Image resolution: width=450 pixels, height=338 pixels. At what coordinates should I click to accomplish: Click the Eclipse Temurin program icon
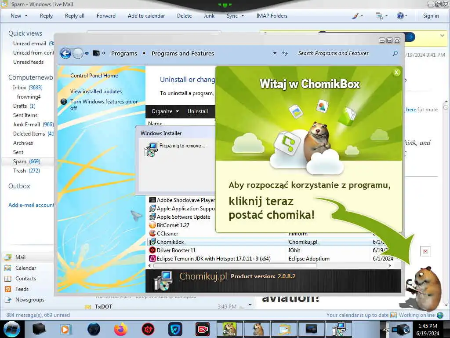(x=152, y=258)
